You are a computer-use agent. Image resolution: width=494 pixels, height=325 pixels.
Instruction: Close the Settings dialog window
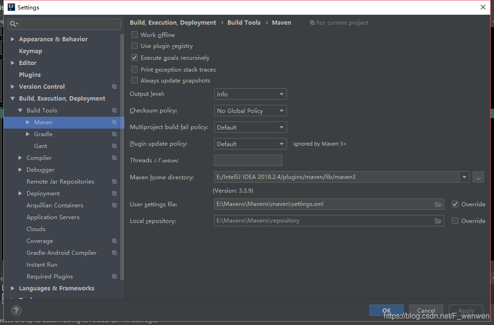tap(483, 7)
